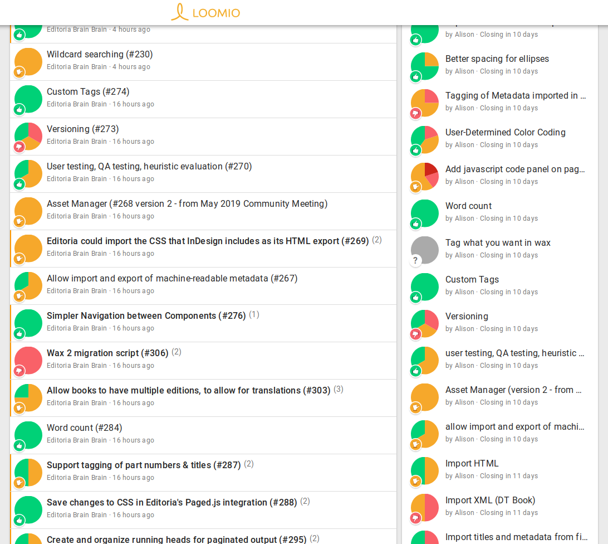608x544 pixels.
Task: Click the (2) comment count on thread #306
Action: (x=176, y=352)
